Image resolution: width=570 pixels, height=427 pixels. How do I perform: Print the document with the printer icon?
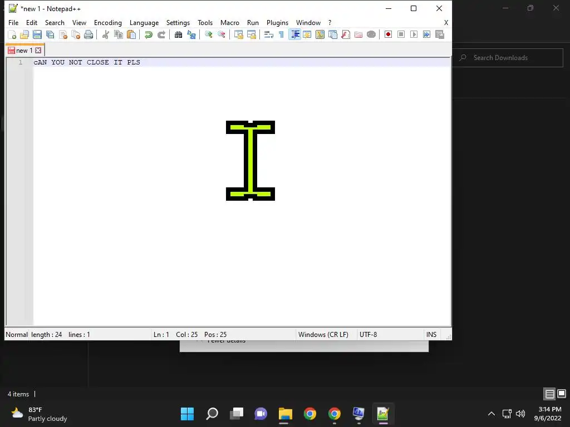(89, 35)
